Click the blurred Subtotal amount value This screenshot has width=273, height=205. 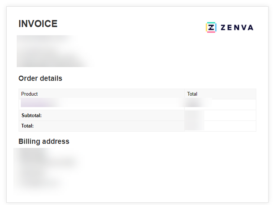pos(194,115)
